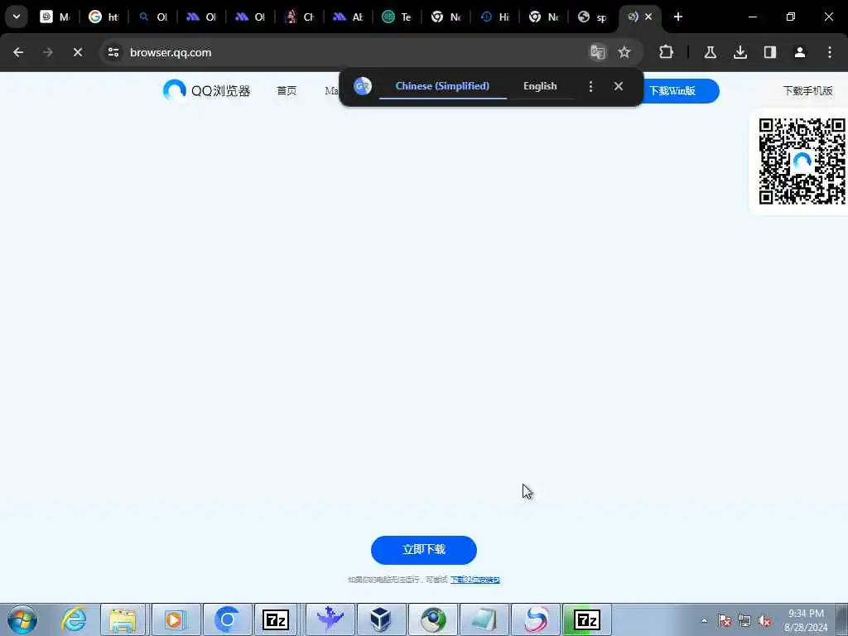Click the QQ浏览器 logo
Screen dimensions: 848x636
point(206,90)
